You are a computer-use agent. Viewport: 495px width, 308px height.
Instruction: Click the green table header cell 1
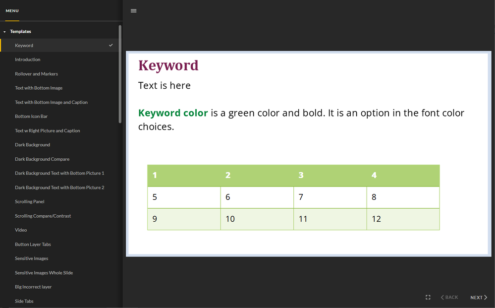pyautogui.click(x=184, y=176)
